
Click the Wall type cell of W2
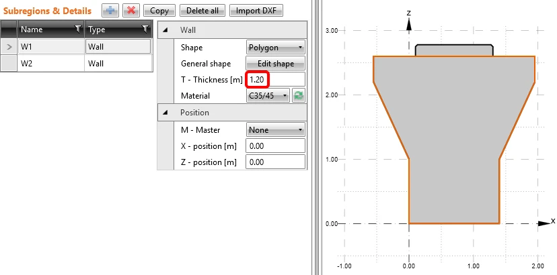tap(118, 64)
